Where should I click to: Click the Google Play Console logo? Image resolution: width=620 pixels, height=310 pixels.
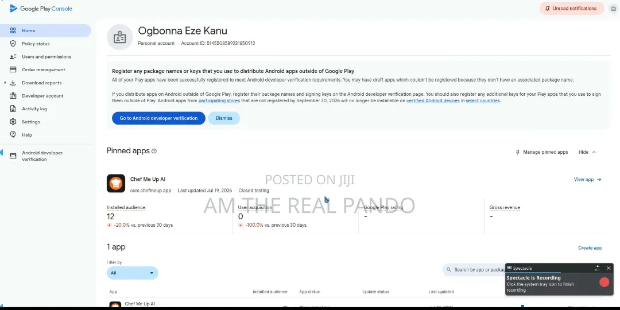point(41,8)
